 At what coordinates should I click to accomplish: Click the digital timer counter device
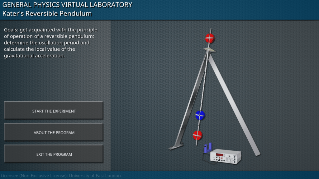point(225,156)
